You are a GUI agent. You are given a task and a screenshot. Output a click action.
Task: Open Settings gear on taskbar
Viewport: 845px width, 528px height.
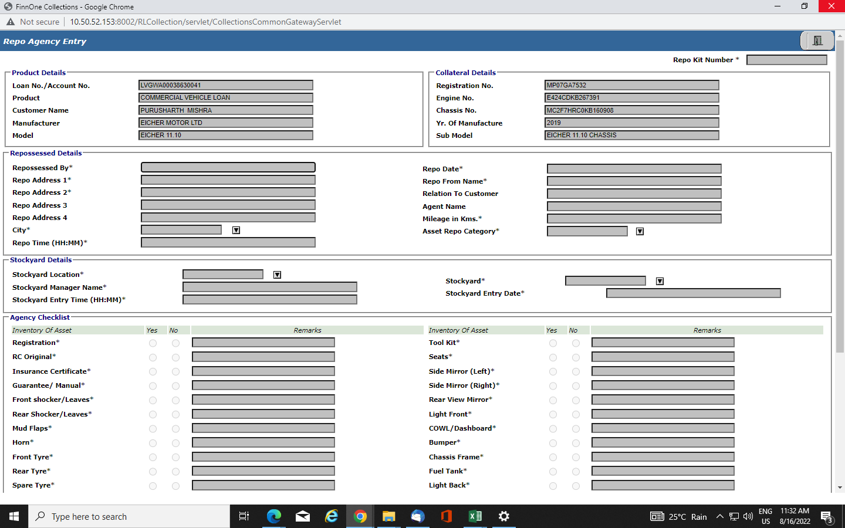[504, 516]
